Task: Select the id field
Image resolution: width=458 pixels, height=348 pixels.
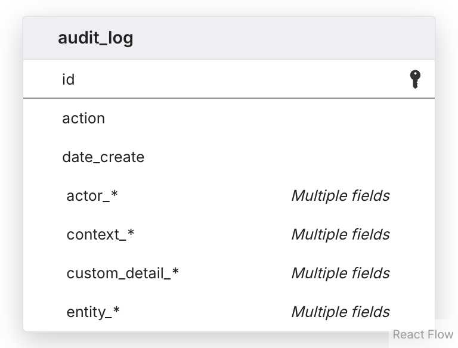Action: click(x=69, y=79)
